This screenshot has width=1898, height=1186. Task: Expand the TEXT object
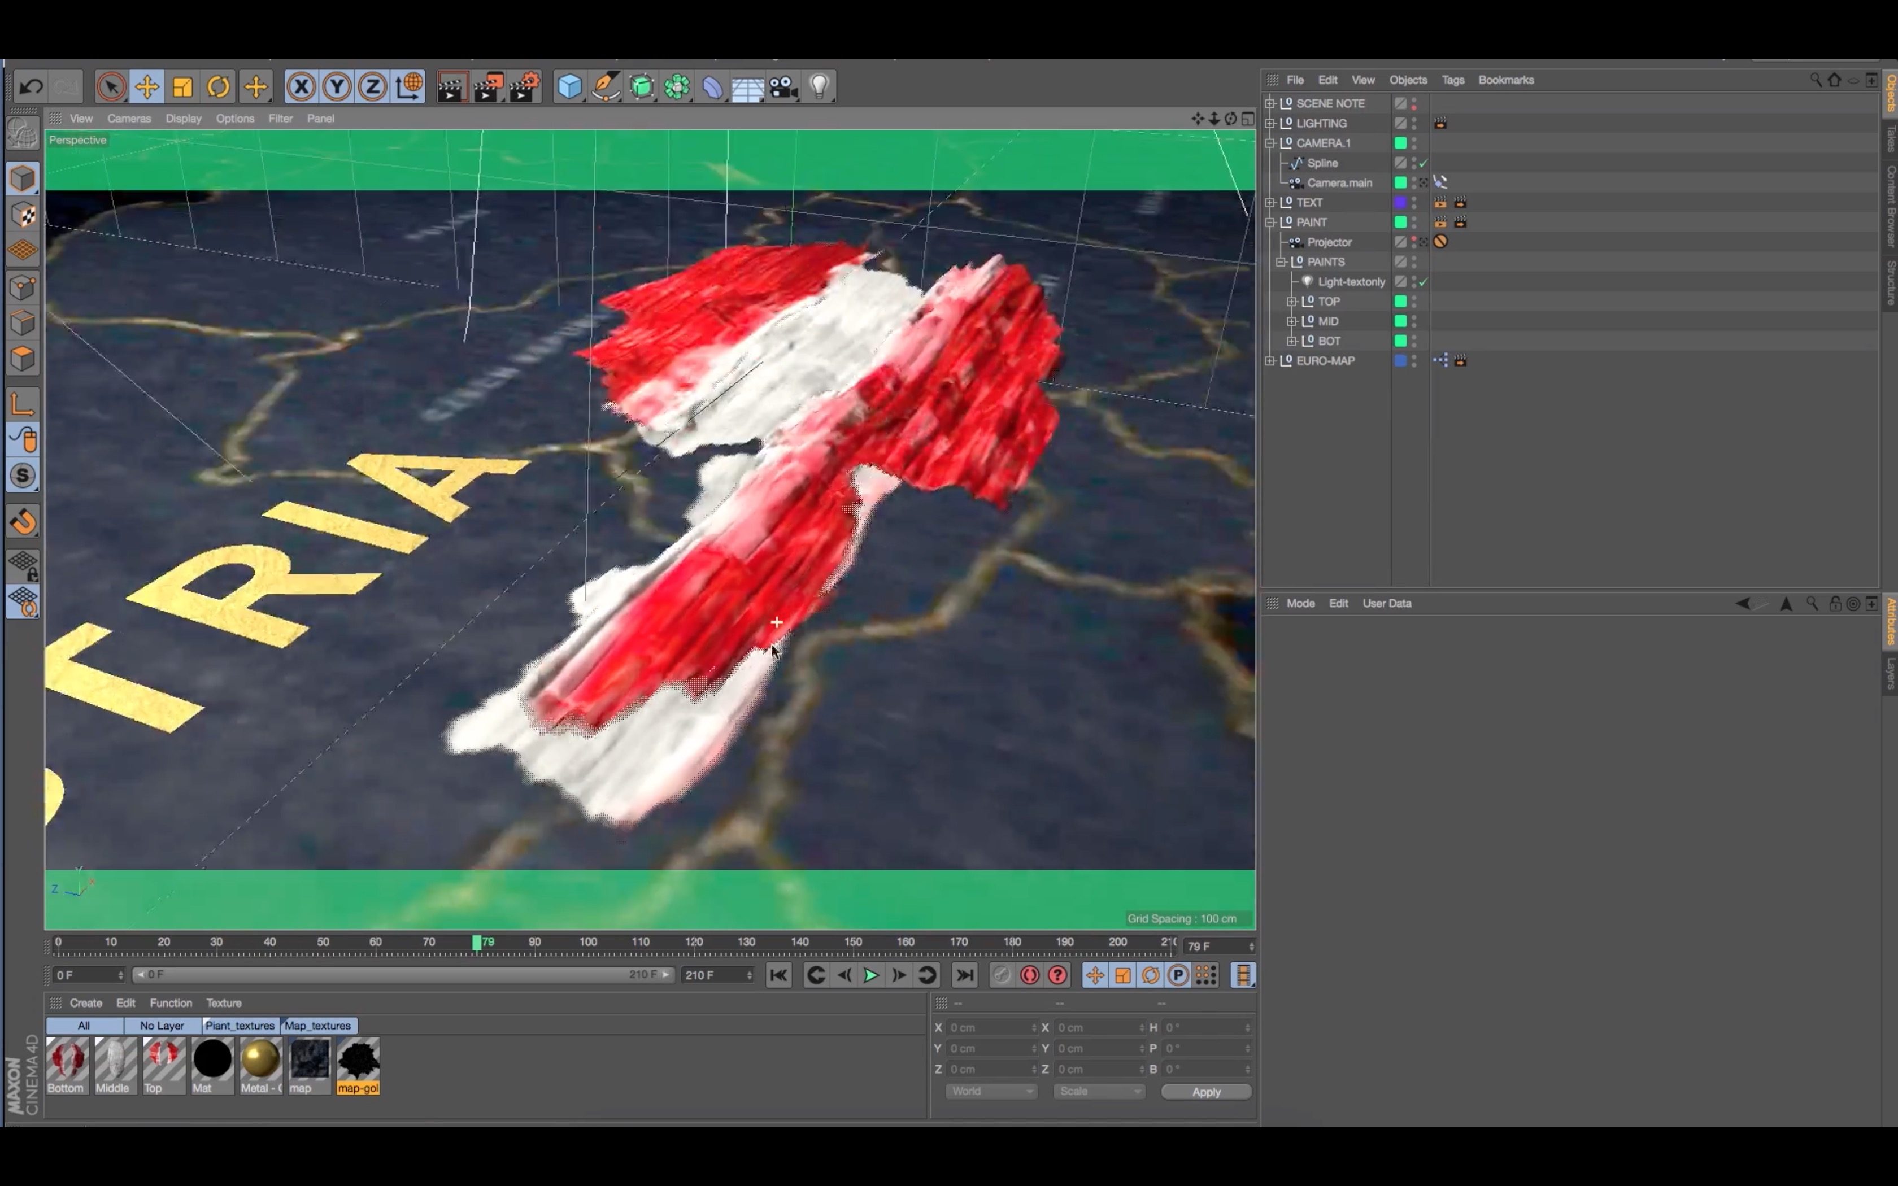(1270, 202)
